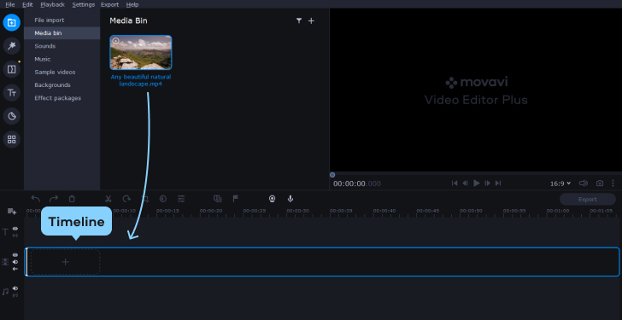Add files with the plus icon
Image resolution: width=622 pixels, height=320 pixels.
[x=311, y=20]
